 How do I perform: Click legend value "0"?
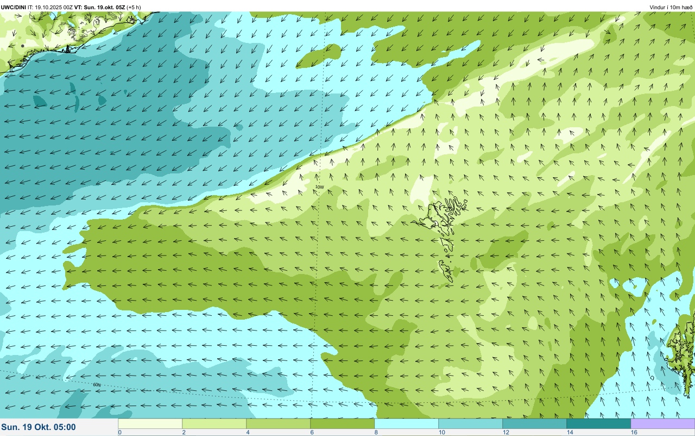(119, 432)
